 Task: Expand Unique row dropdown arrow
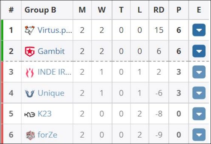pos(199,93)
